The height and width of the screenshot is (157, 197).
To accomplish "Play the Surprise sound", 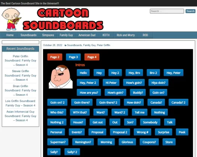I will 163,132.
